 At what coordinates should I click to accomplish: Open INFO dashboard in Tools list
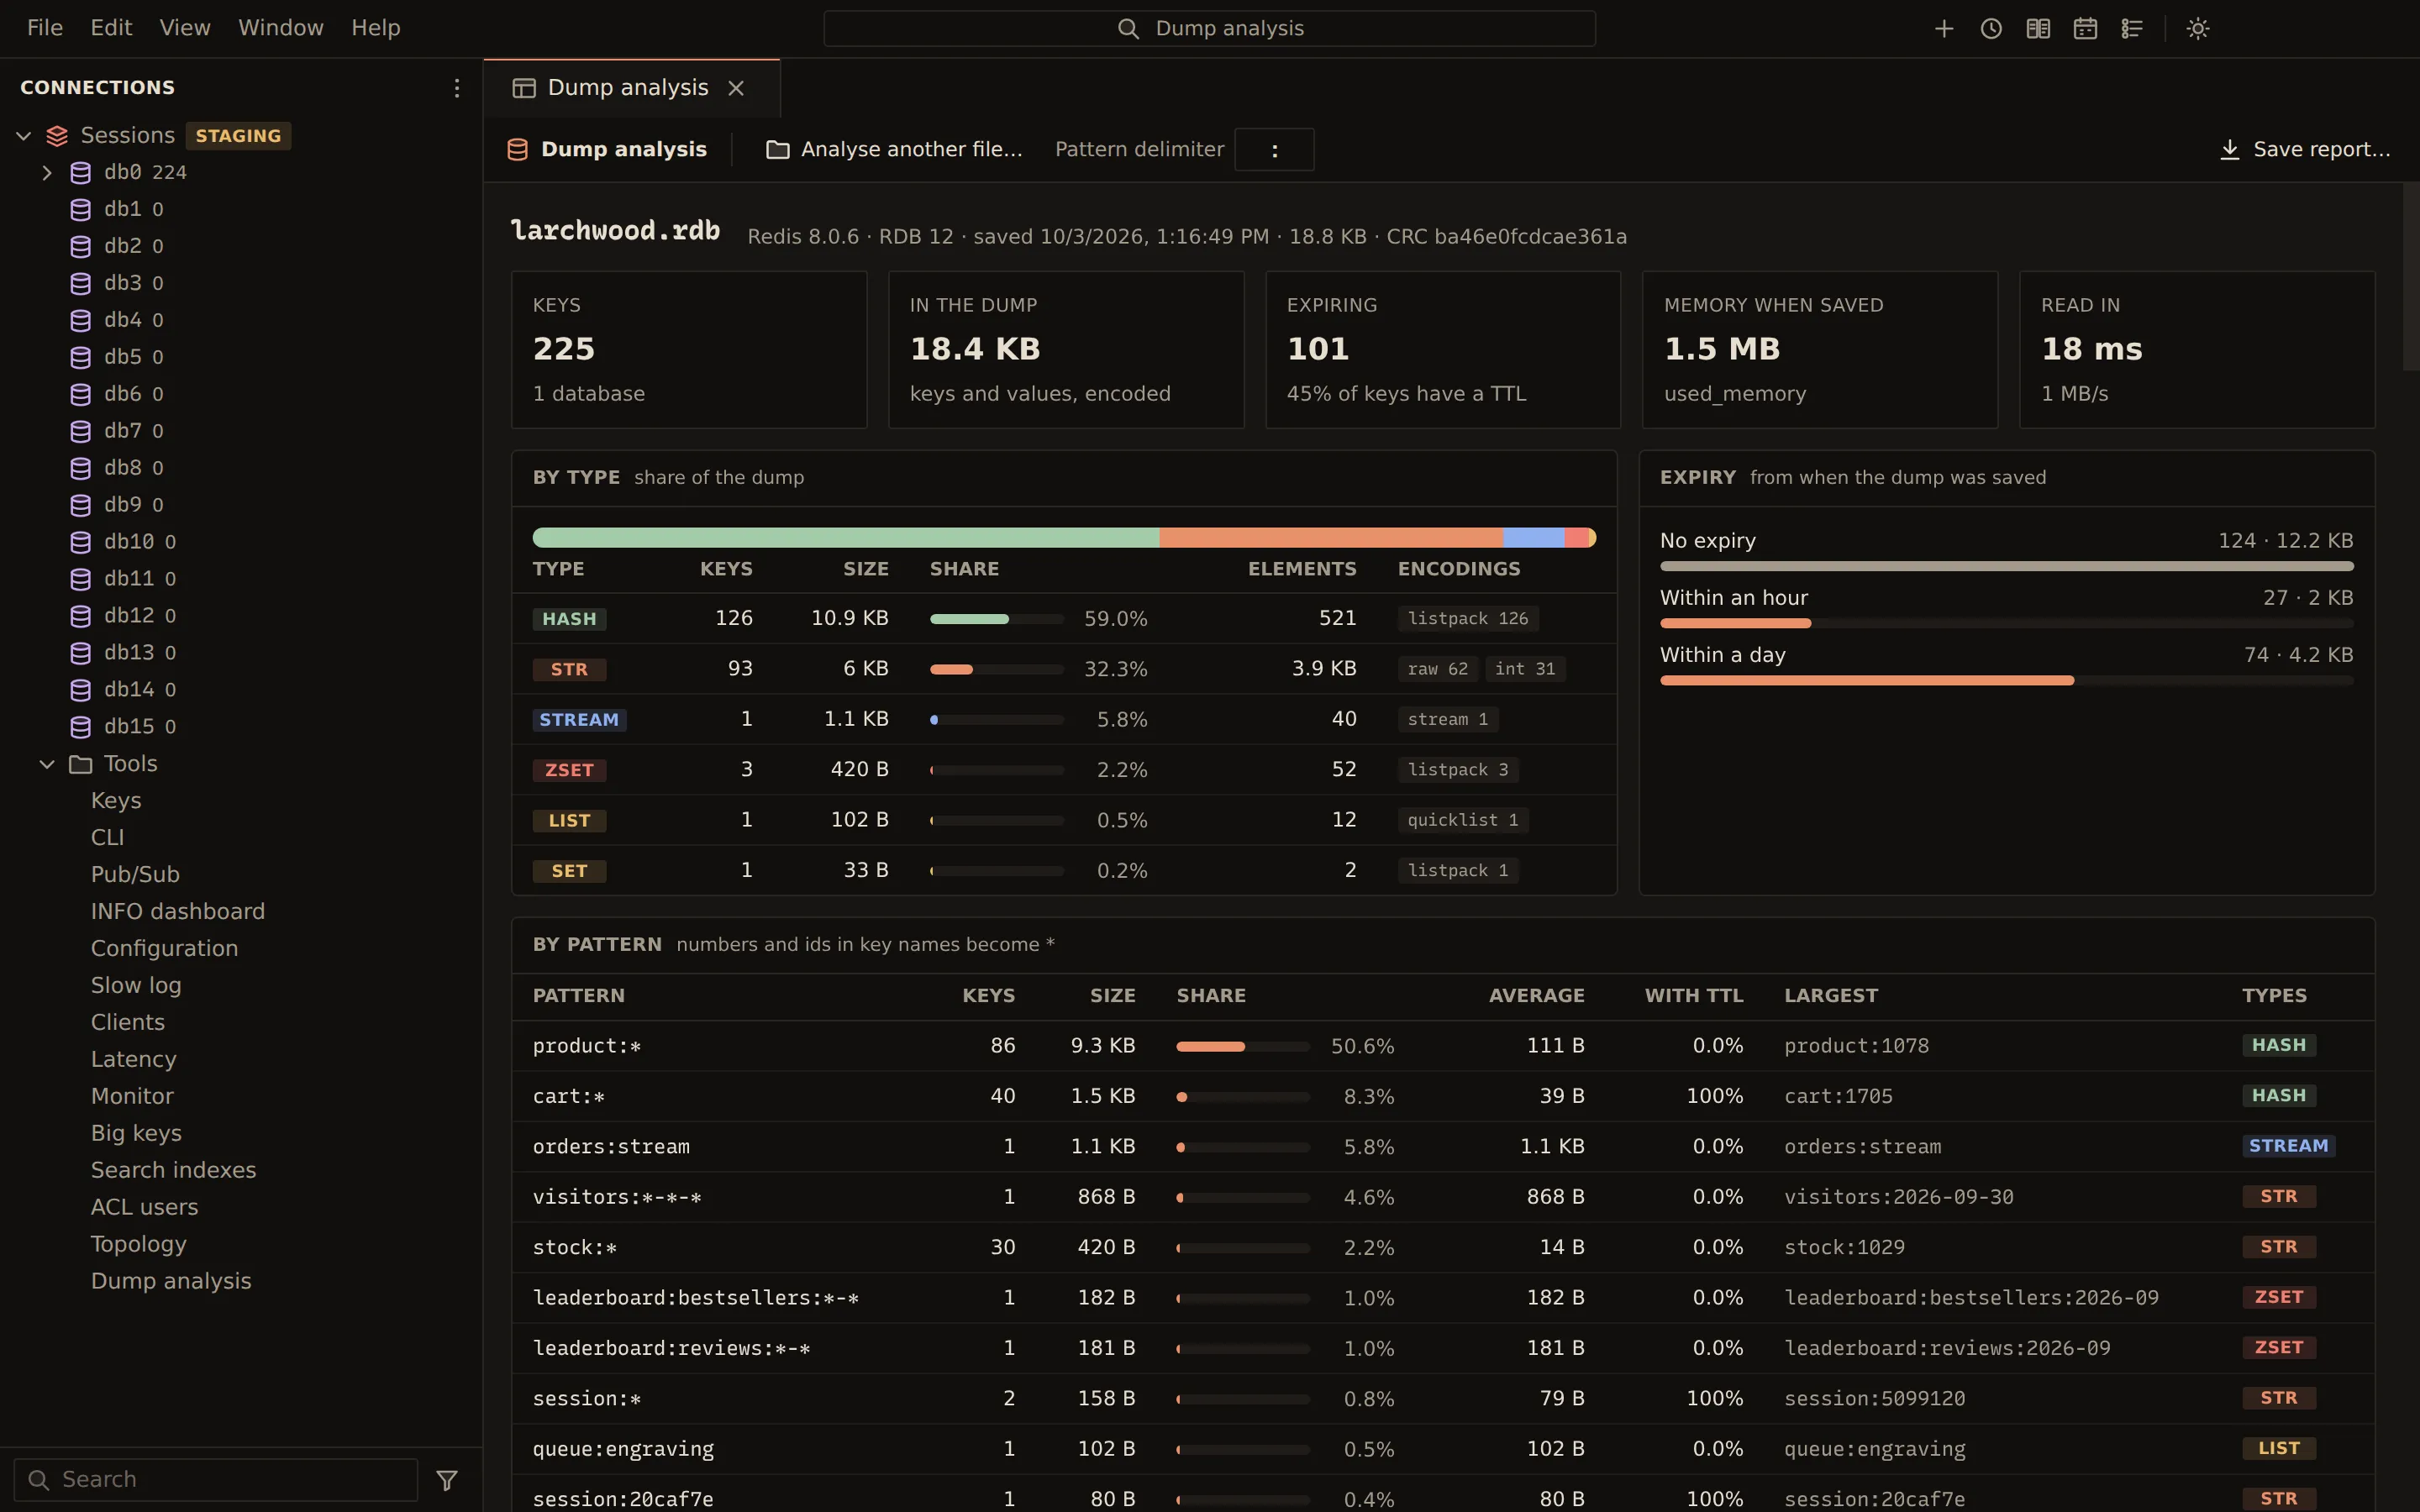click(178, 911)
